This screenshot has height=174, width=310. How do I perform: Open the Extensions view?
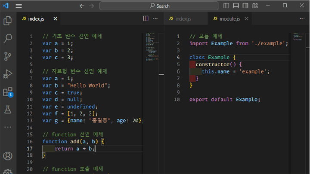click(8, 92)
